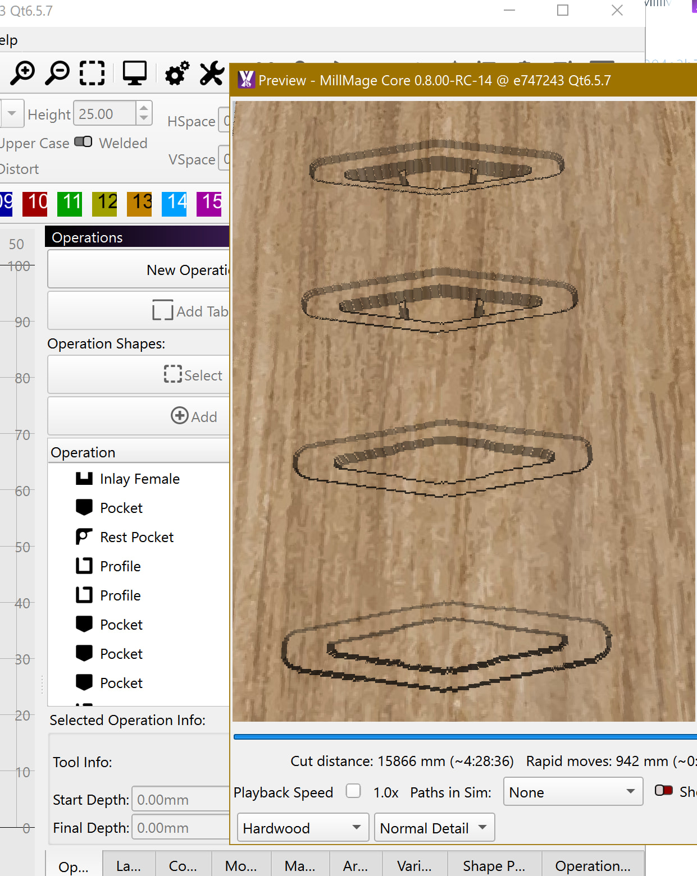Toggle the red switch beside Paths in Sim
This screenshot has height=876, width=697.
pos(663,791)
